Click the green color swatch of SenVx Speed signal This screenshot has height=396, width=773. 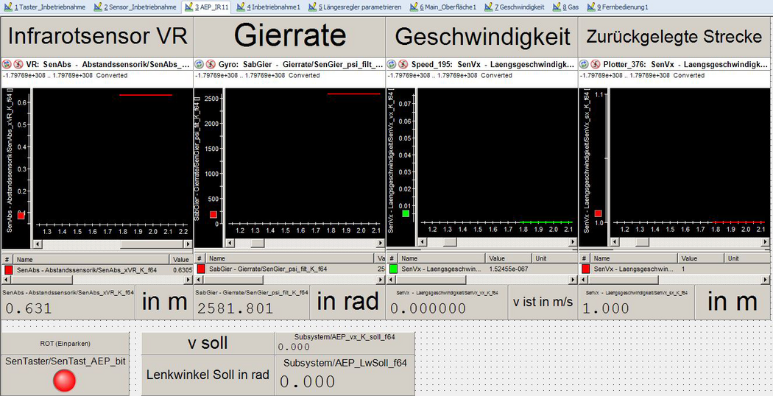pos(394,269)
